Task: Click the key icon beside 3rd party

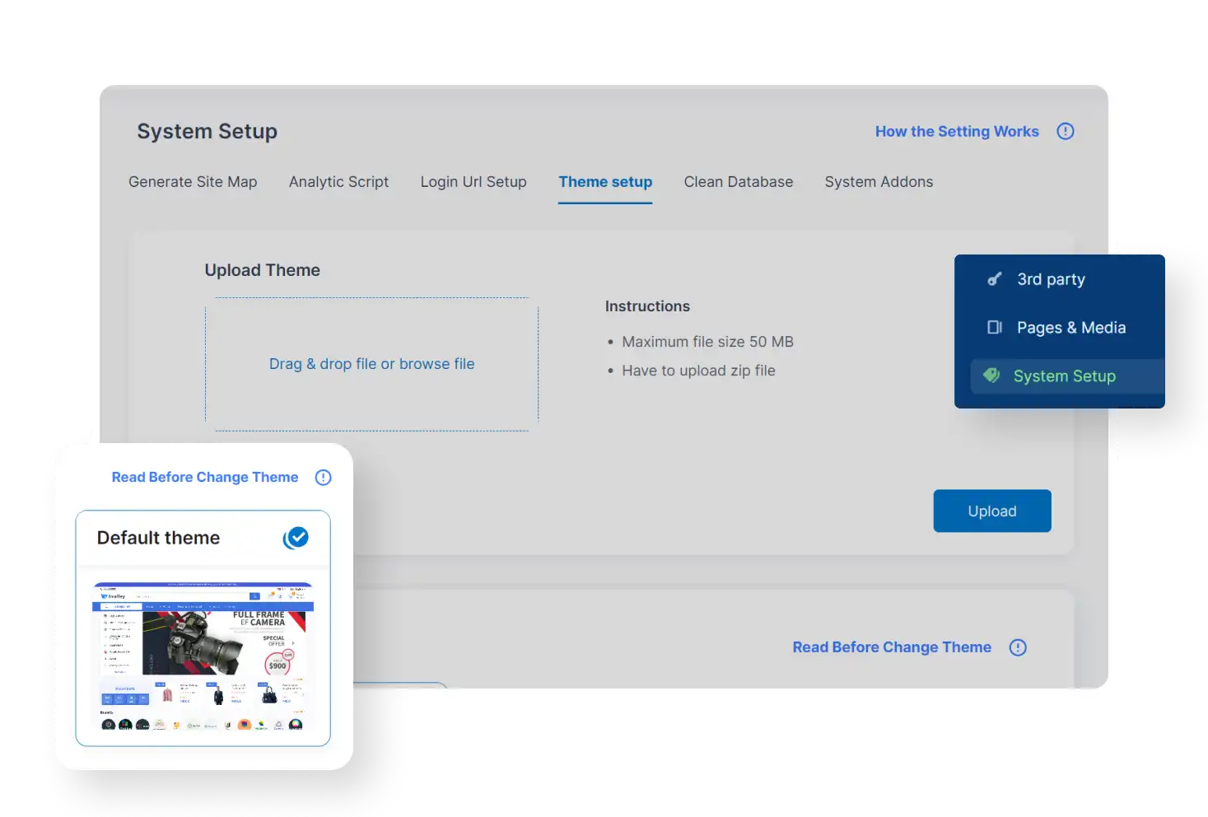Action: pos(995,279)
